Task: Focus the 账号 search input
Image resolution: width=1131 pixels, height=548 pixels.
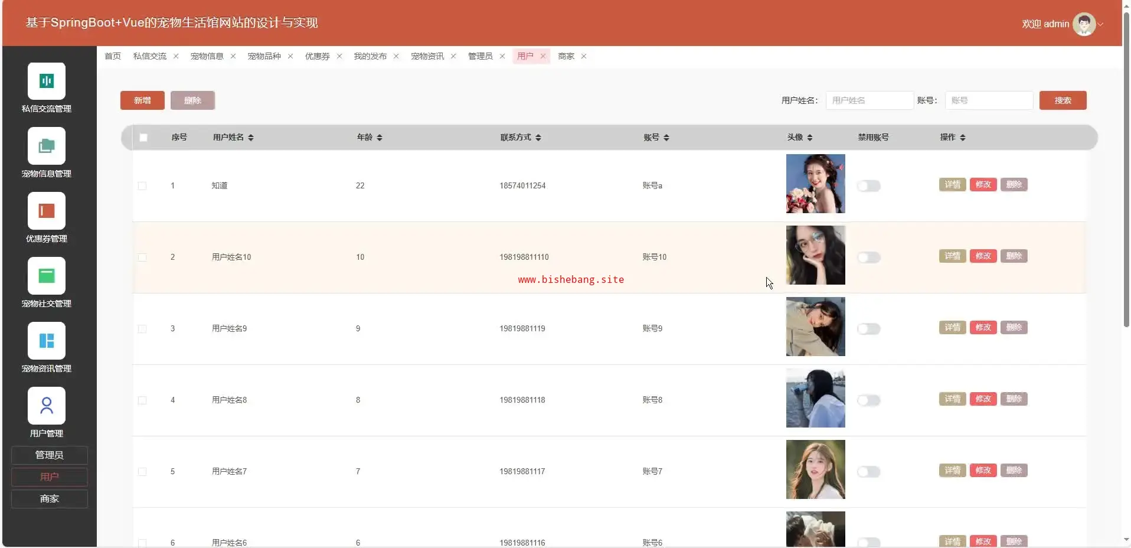Action: (x=989, y=100)
